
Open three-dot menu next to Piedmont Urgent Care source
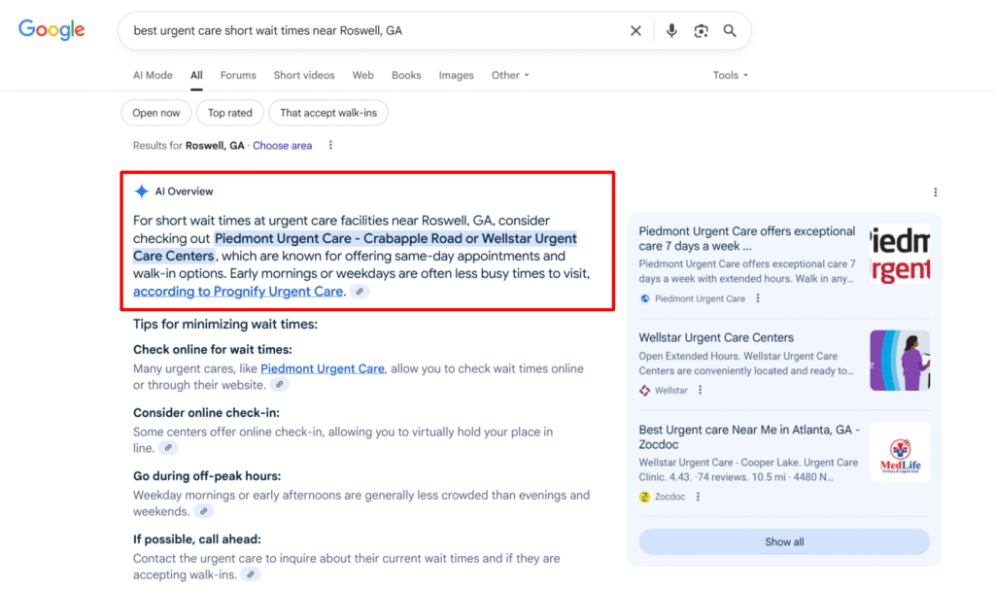(758, 298)
